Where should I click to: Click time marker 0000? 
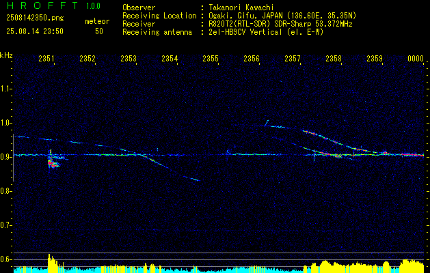pyautogui.click(x=416, y=58)
